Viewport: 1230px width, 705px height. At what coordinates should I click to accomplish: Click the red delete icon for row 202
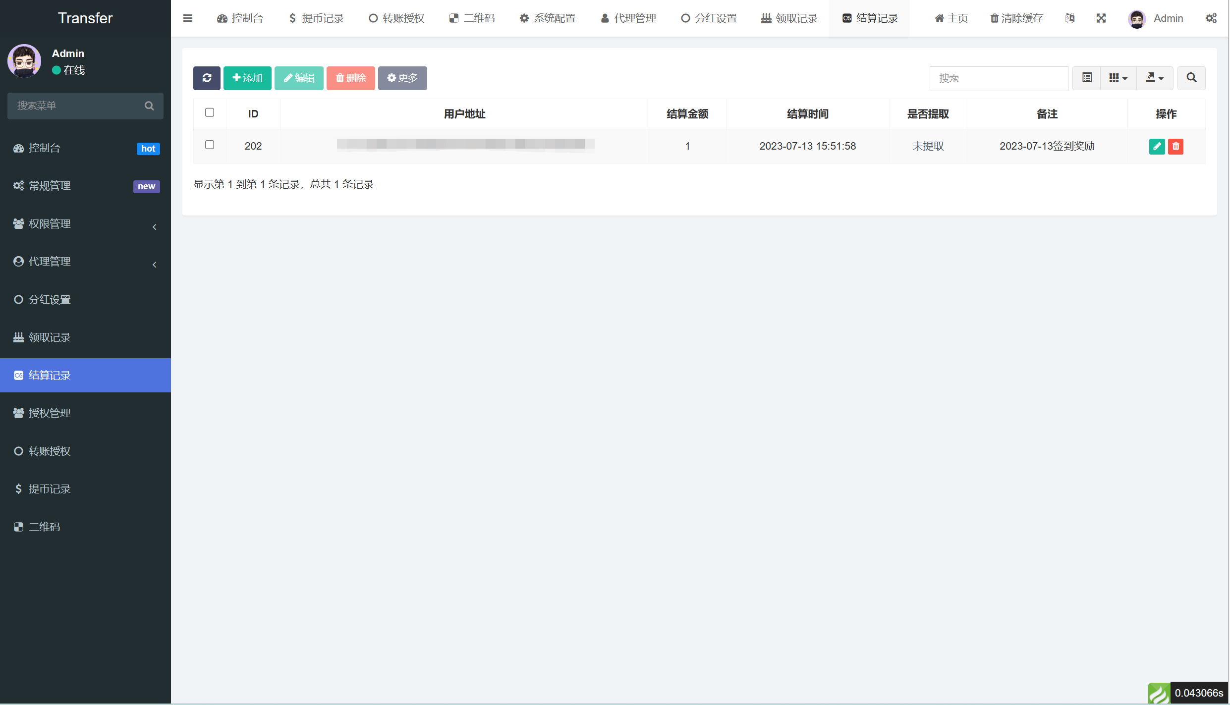(x=1175, y=146)
